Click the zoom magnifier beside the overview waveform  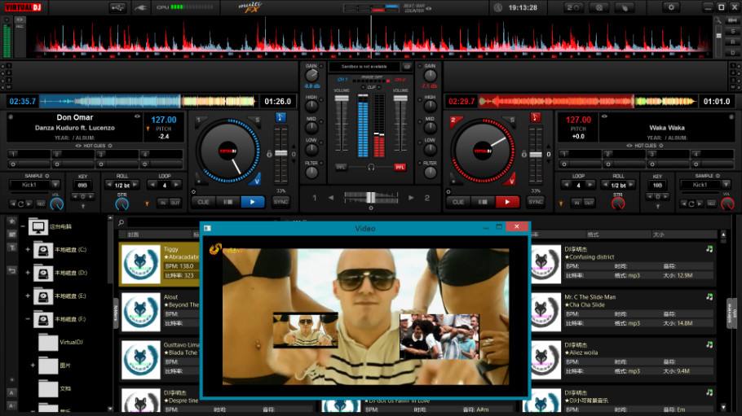[719, 20]
